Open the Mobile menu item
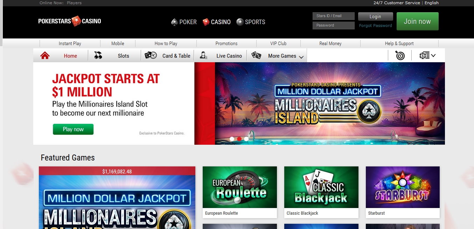Image resolution: width=474 pixels, height=229 pixels. [118, 43]
